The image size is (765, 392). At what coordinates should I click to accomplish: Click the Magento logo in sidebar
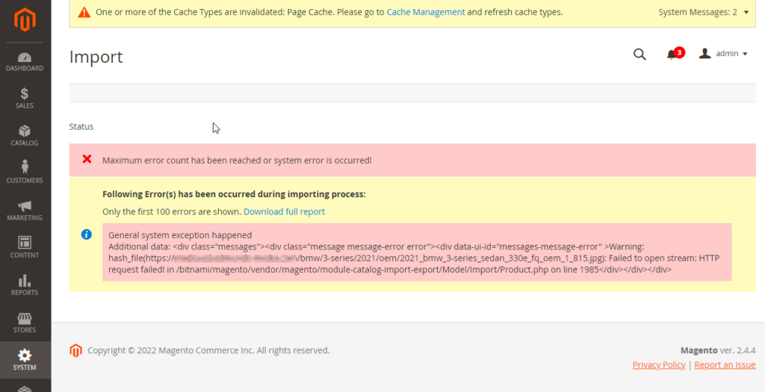click(25, 19)
